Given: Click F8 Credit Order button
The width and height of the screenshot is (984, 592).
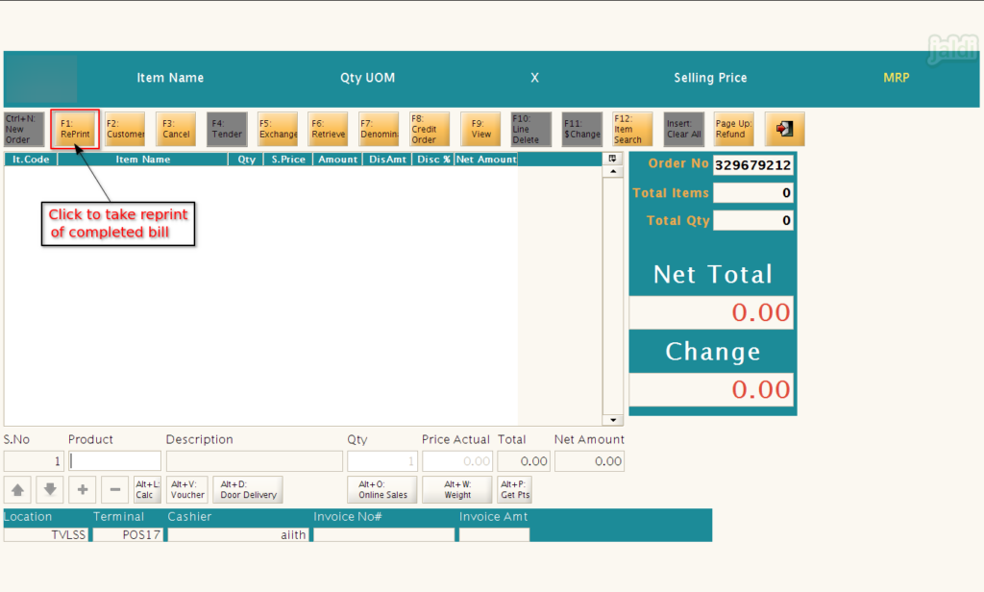Looking at the screenshot, I should coord(430,130).
